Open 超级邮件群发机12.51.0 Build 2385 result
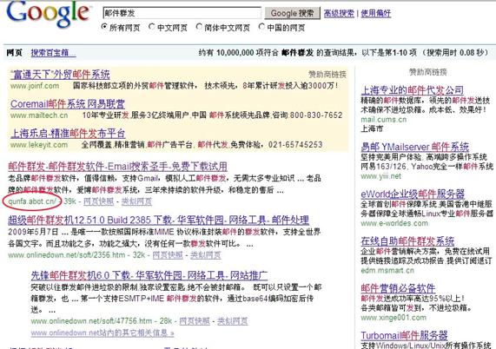 pyautogui.click(x=158, y=220)
